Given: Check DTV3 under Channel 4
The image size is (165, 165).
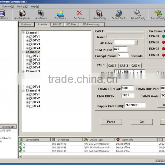Looking at the screenshot, I should (31, 102).
